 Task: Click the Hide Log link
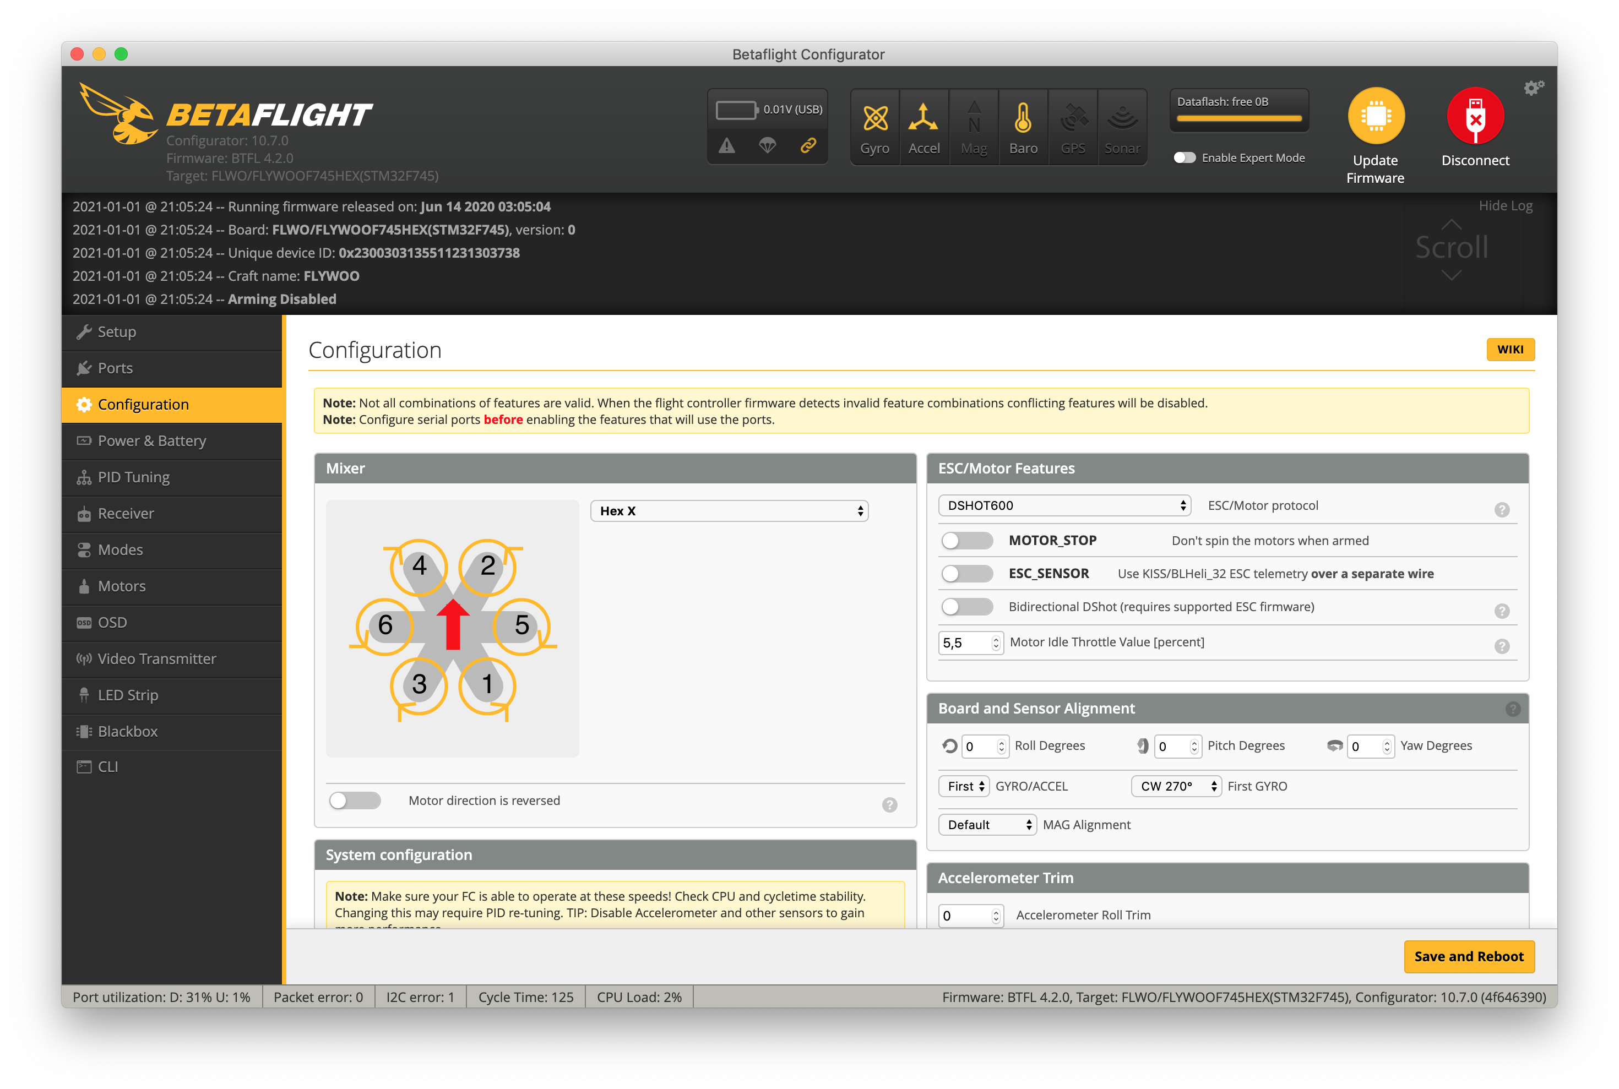coord(1505,205)
